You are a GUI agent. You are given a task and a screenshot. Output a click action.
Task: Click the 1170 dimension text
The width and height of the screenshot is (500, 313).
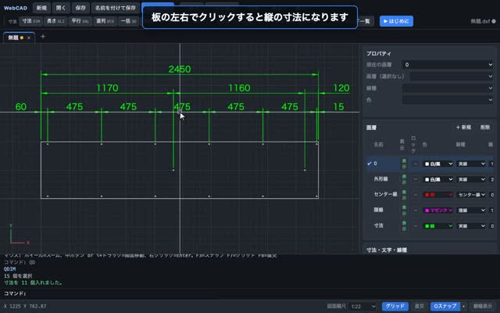[x=108, y=88]
